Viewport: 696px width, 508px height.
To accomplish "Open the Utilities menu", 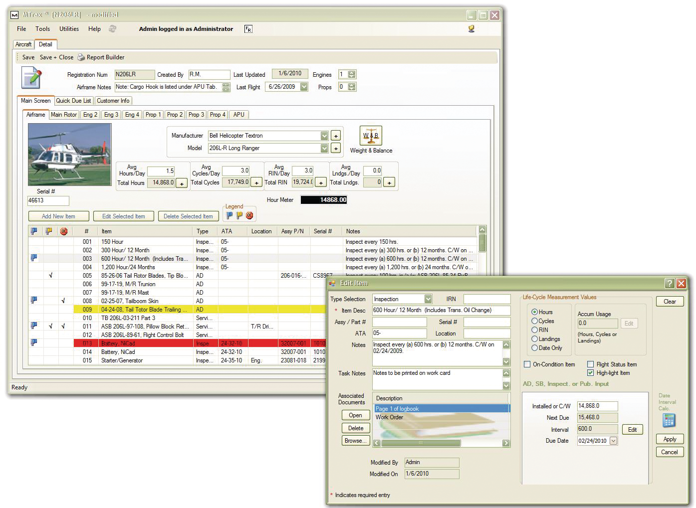I will tap(68, 28).
